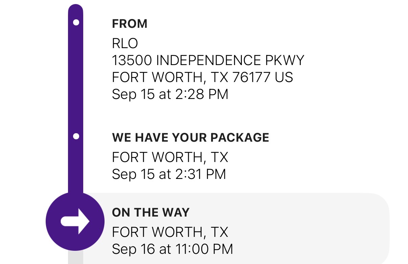Click the On The Way status heading

(151, 212)
